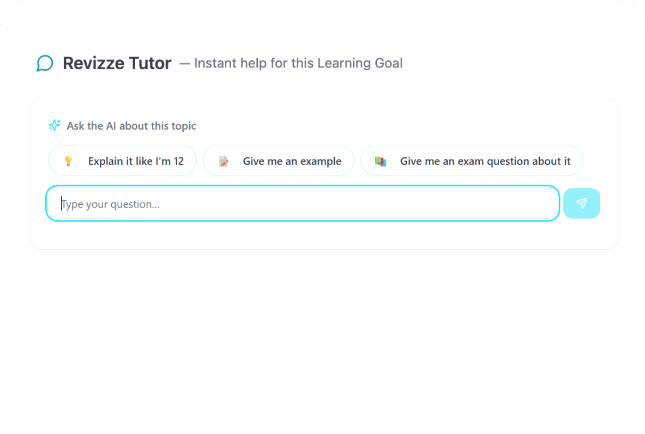Click the word "example" in the second chip
Screen dimensions: 645x434
(x=321, y=162)
